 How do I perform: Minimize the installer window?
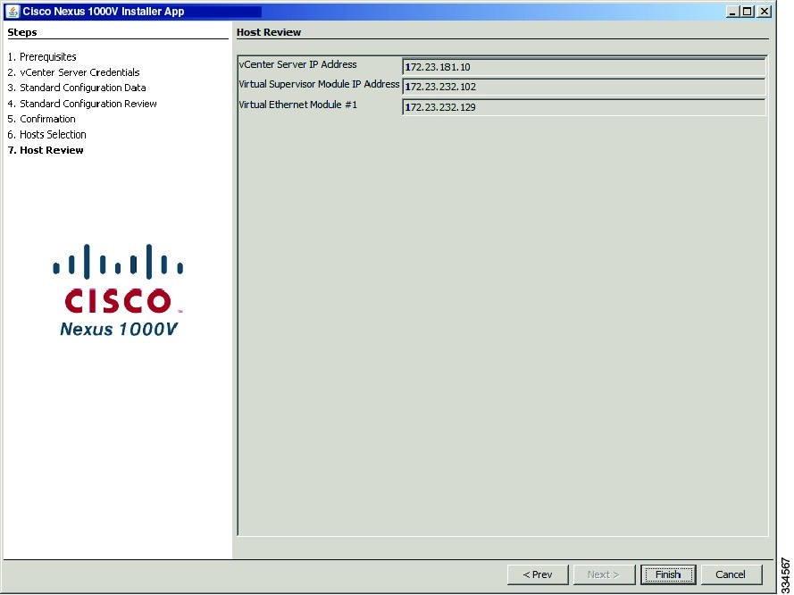732,11
